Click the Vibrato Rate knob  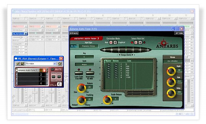(171, 82)
